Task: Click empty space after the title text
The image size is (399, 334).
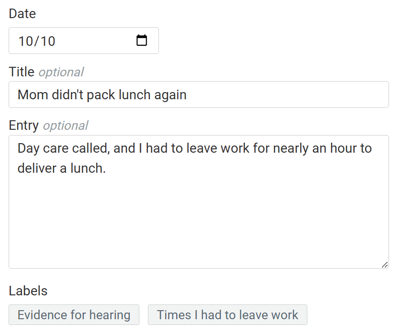Action: [286, 94]
